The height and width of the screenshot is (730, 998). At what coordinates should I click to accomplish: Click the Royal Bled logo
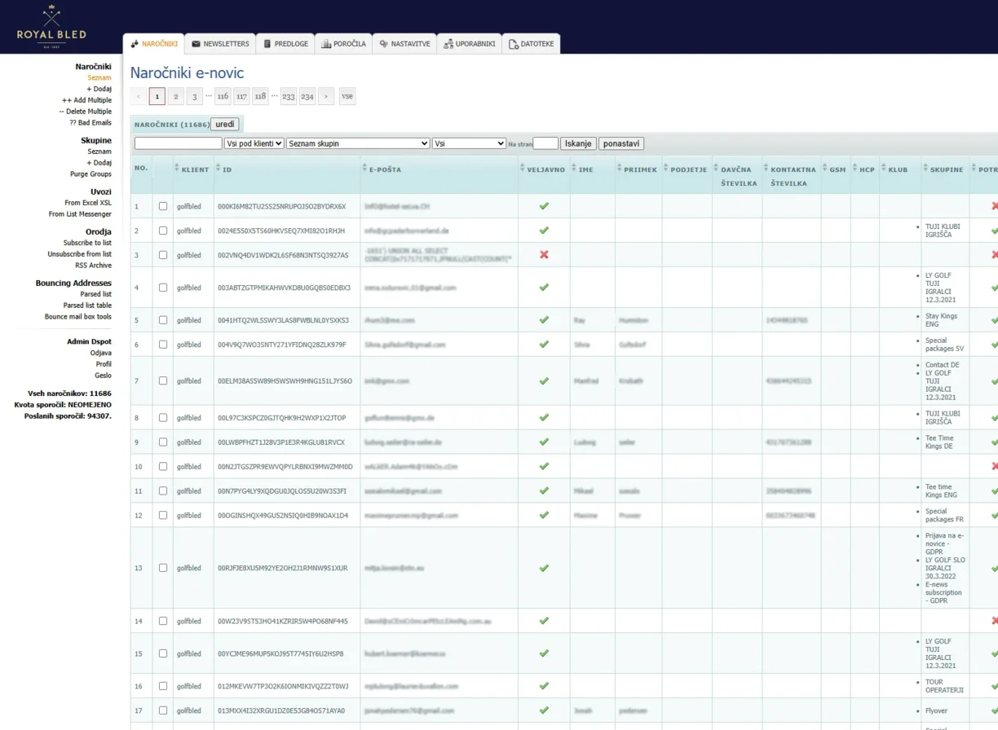51,27
